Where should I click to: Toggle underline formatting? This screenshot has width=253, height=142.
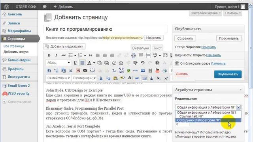[75, 63]
